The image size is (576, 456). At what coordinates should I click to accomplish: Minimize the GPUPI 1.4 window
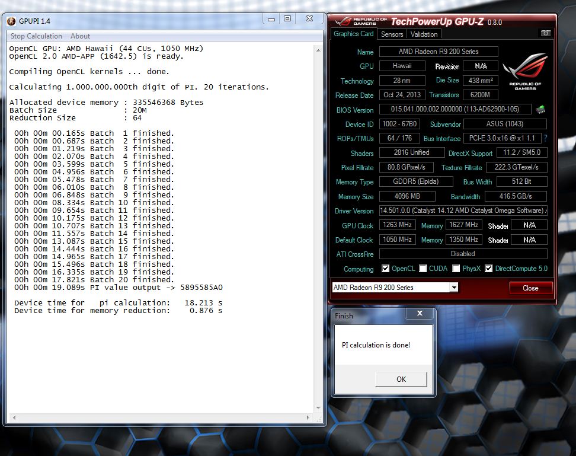271,19
